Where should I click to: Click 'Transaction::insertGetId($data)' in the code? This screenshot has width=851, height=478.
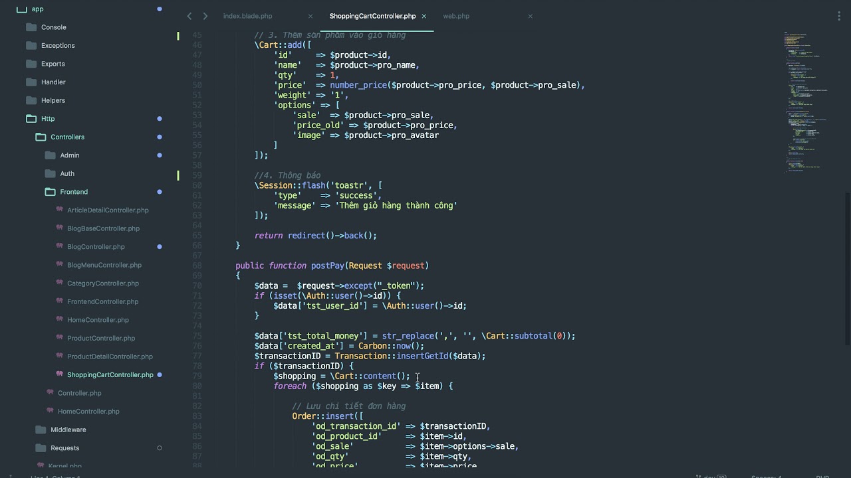pos(408,356)
